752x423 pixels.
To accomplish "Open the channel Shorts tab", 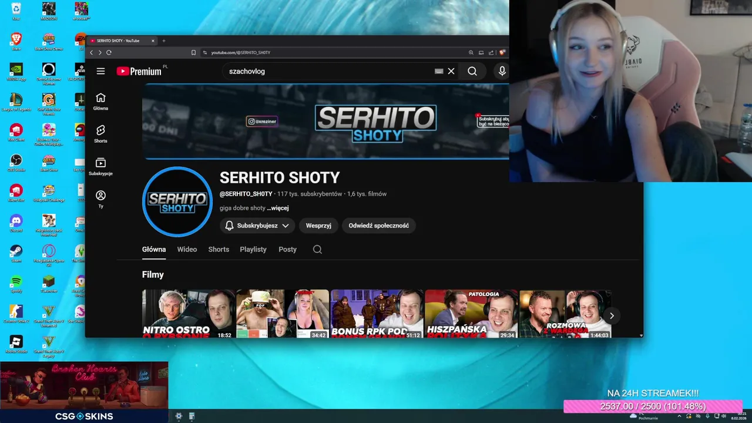I will click(219, 249).
